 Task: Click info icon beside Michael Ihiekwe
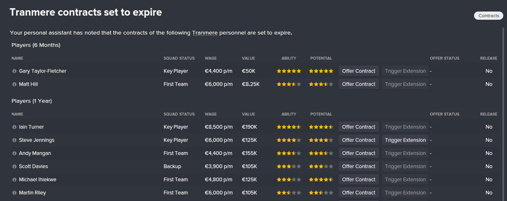click(x=14, y=180)
